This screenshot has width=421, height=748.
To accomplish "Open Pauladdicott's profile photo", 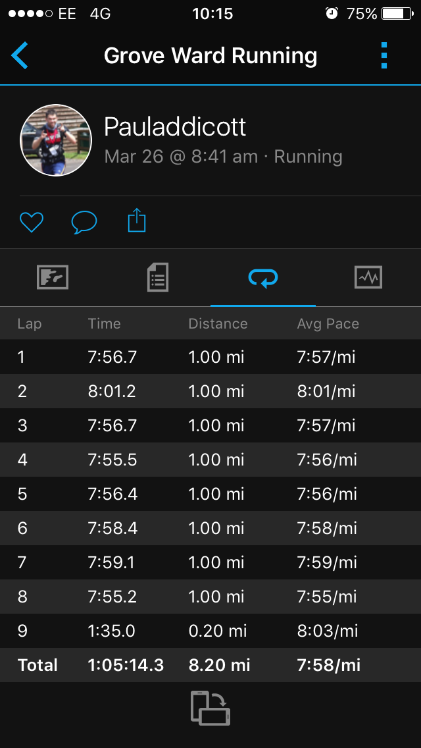I will [56, 140].
